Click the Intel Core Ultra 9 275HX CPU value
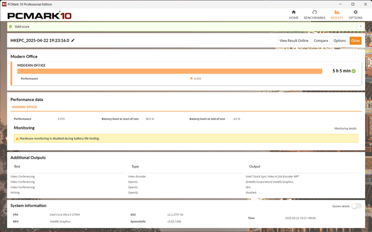This screenshot has width=372, height=232. click(65, 215)
